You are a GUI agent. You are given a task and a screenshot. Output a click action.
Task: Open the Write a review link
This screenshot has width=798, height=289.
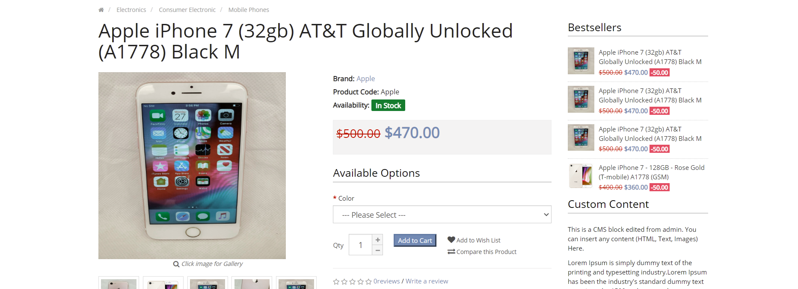tap(426, 281)
